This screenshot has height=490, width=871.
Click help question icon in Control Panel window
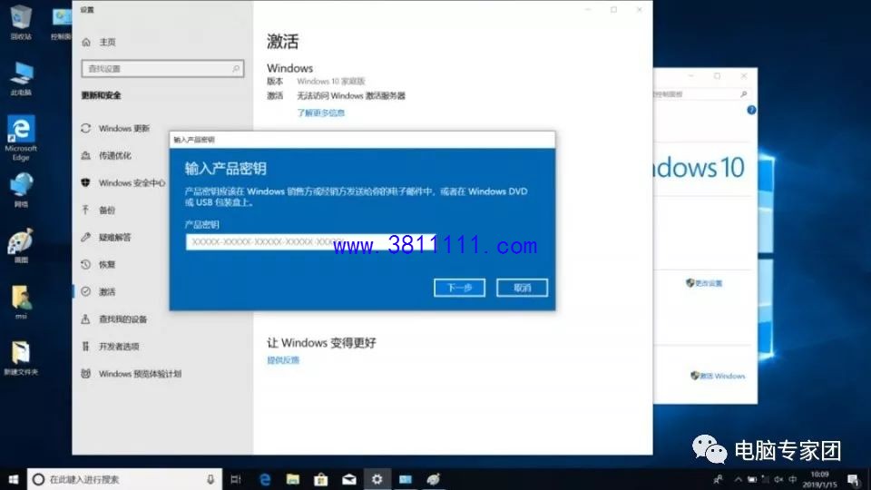pos(751,110)
